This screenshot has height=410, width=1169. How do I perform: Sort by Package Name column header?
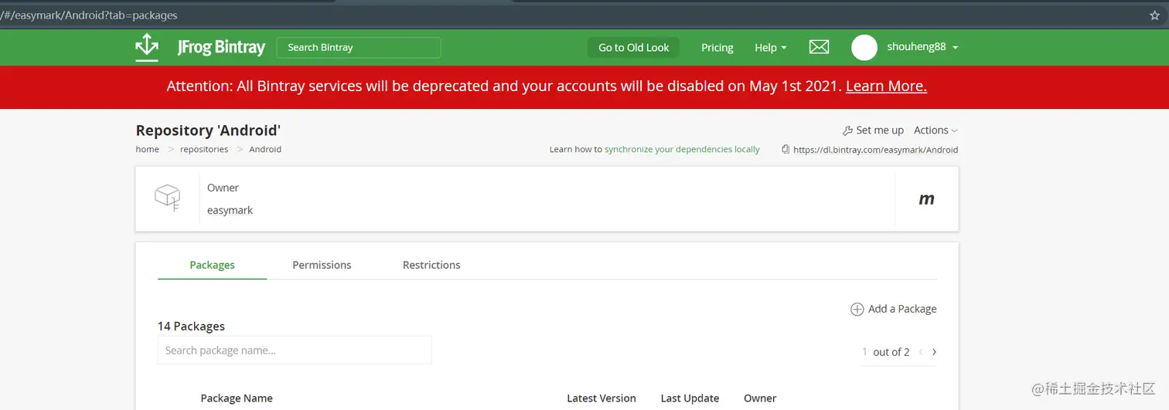(x=237, y=398)
